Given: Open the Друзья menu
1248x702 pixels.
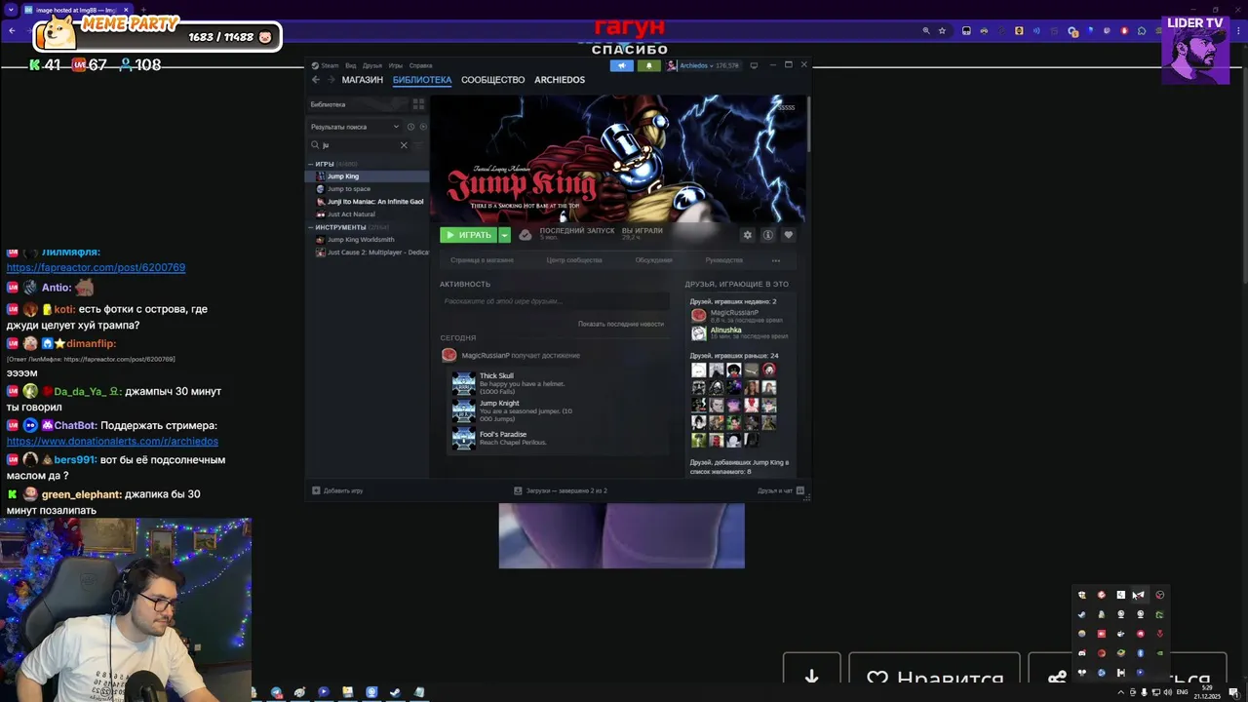Looking at the screenshot, I should coord(372,65).
